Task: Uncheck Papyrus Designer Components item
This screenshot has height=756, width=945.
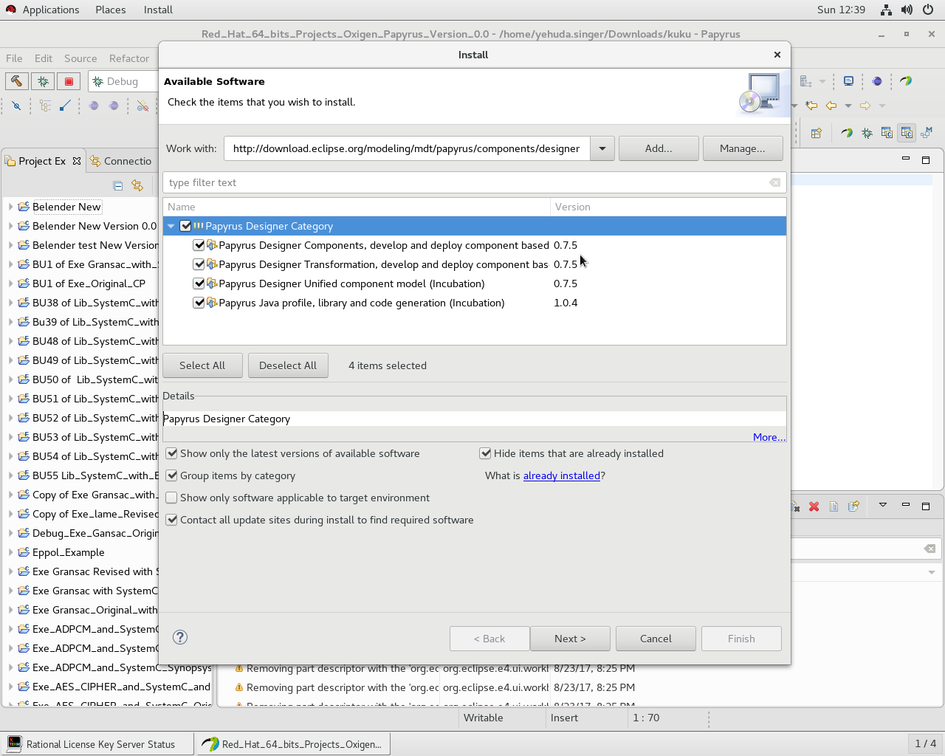Action: [199, 245]
